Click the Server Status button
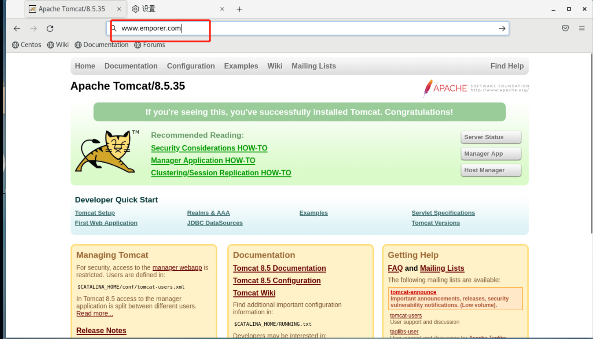The width and height of the screenshot is (593, 340). pos(491,137)
